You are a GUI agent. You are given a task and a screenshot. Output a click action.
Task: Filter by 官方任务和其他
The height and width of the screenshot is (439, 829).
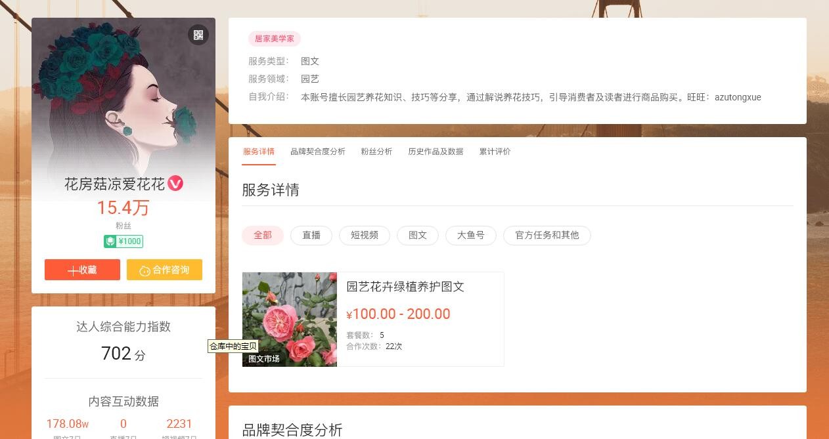547,236
